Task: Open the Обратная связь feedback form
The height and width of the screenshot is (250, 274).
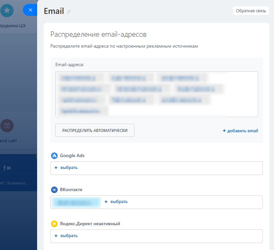Action: (251, 11)
